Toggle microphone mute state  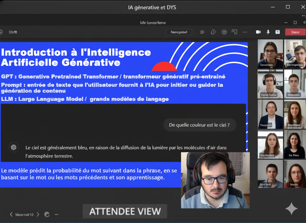click(268, 32)
